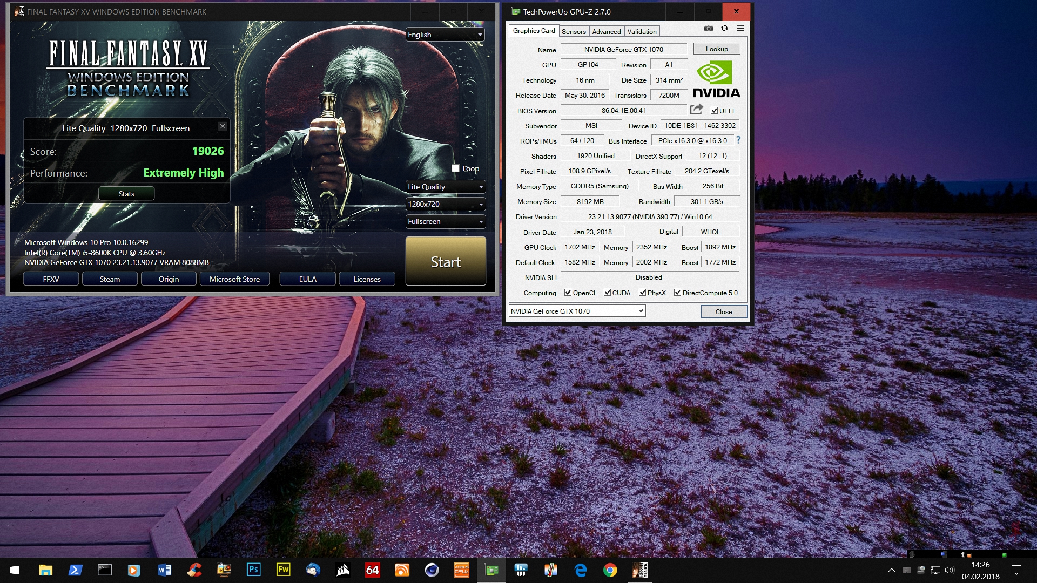Open the Lite Quality preset dropdown
This screenshot has width=1037, height=583.
[445, 187]
